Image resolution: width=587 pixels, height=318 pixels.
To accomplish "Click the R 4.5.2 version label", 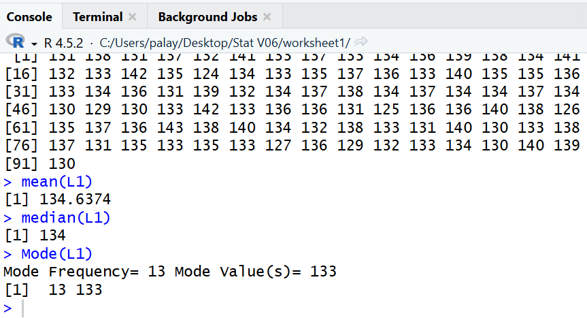I will click(x=63, y=42).
